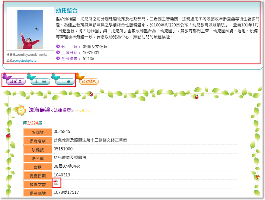Screen dimensions: 265x200
Task: Click the arrow bullet before 全部結果
Action: coord(58,59)
